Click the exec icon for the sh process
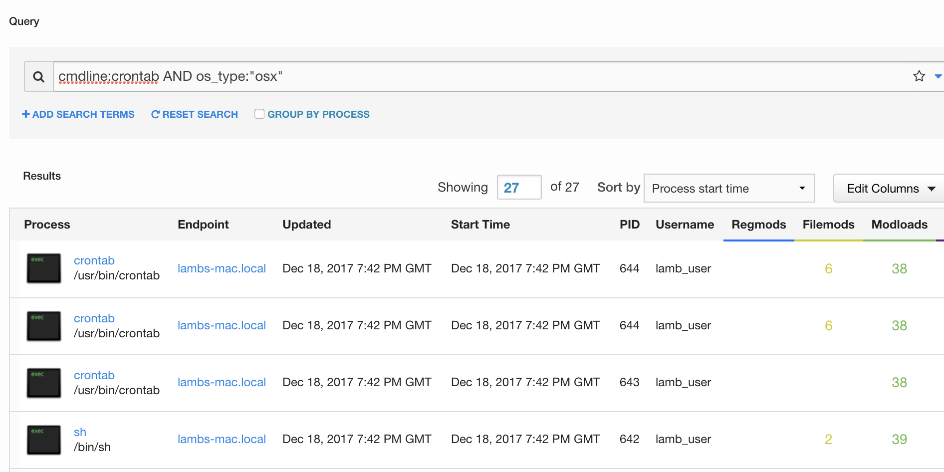The width and height of the screenshot is (944, 472). coord(44,440)
